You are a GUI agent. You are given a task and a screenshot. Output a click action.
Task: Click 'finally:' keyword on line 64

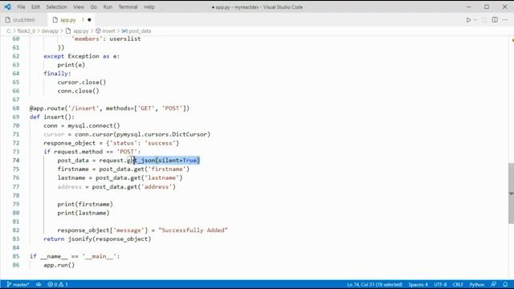57,74
